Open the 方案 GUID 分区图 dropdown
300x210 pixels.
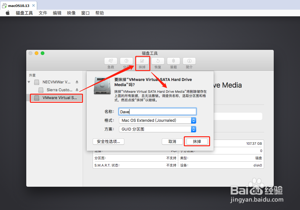[158, 129]
